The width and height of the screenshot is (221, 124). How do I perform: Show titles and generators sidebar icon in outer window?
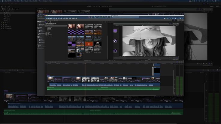click(9, 7)
